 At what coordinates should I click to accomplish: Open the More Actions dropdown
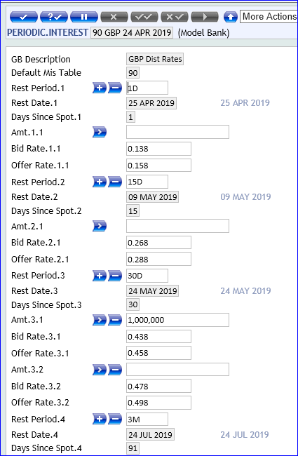pyautogui.click(x=269, y=16)
